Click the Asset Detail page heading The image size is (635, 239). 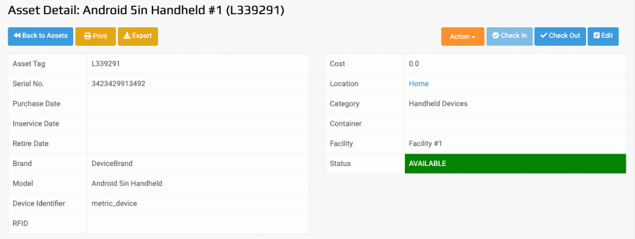click(x=146, y=10)
